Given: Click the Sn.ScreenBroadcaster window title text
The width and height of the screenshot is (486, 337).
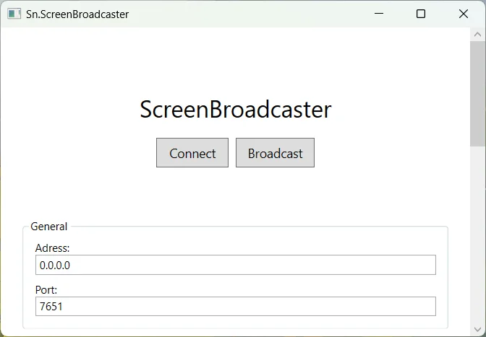Looking at the screenshot, I should pos(77,14).
